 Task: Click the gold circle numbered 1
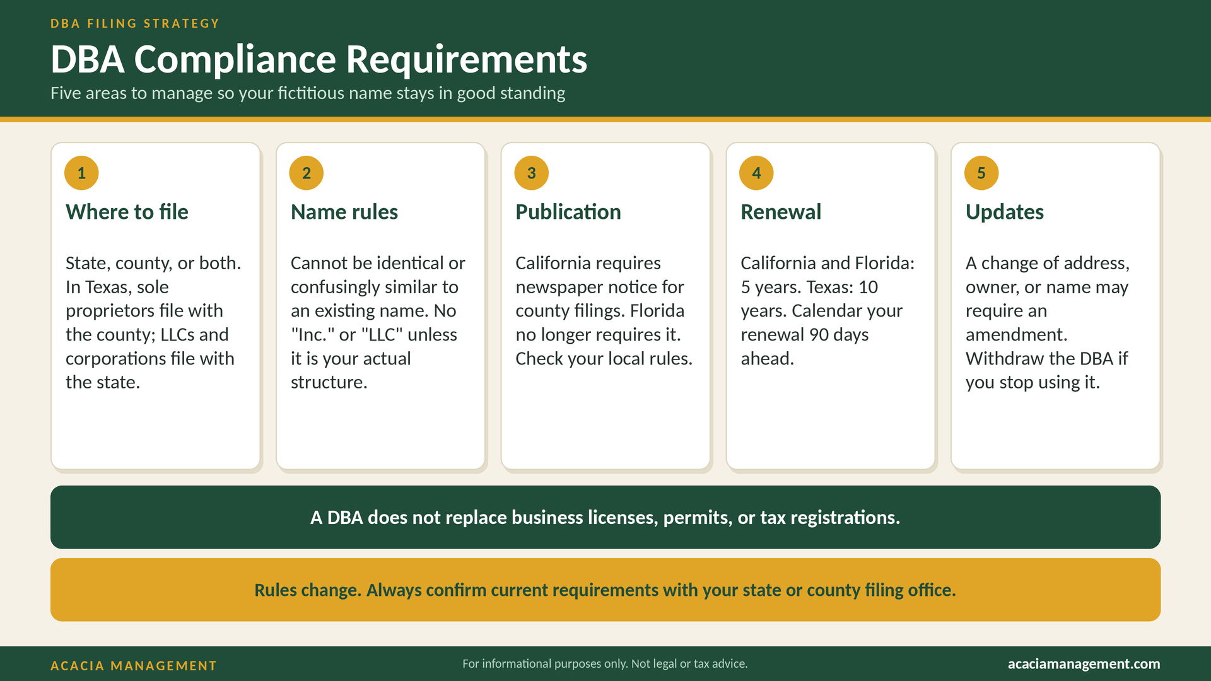(81, 173)
